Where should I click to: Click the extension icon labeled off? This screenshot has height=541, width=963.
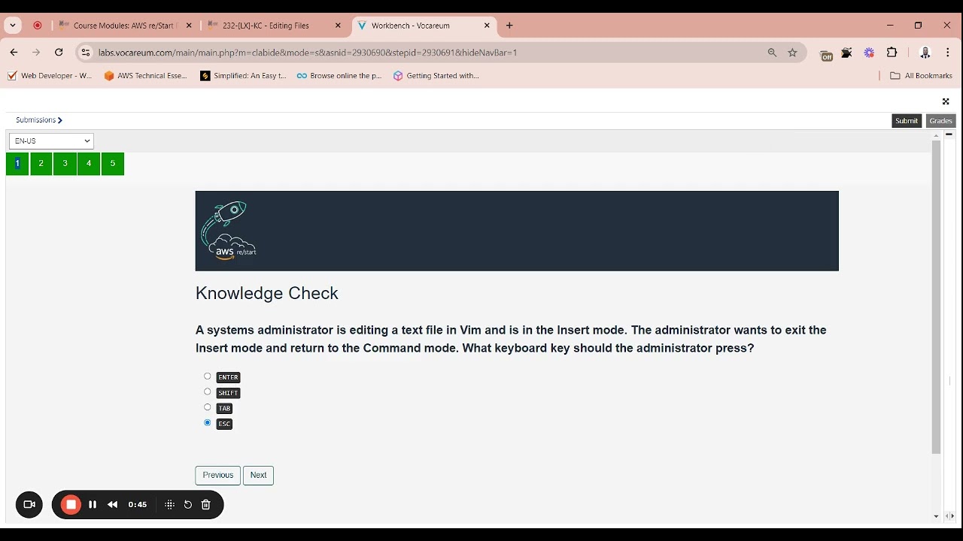[826, 54]
